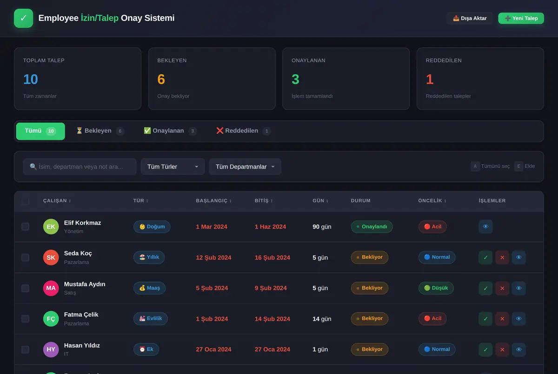Sort table by Tür column
This screenshot has height=374, width=558.
(x=141, y=201)
